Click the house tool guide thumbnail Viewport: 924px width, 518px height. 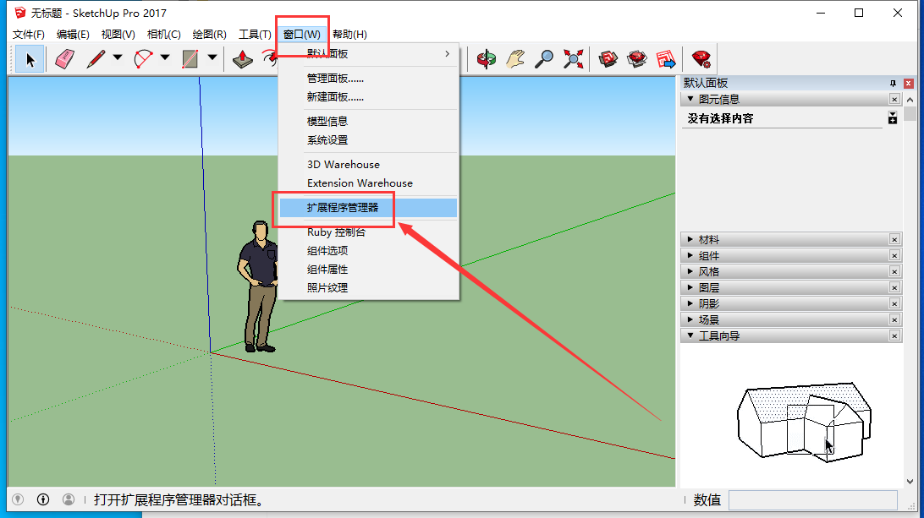click(805, 422)
